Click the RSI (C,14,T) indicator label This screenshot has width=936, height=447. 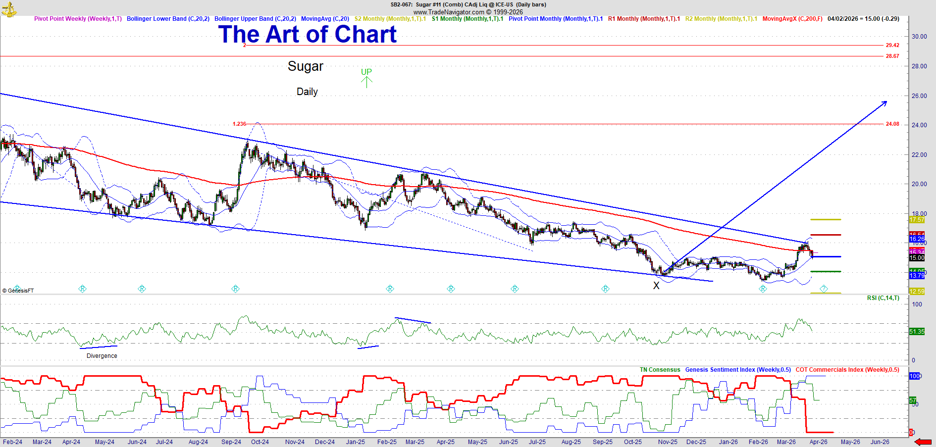(883, 298)
